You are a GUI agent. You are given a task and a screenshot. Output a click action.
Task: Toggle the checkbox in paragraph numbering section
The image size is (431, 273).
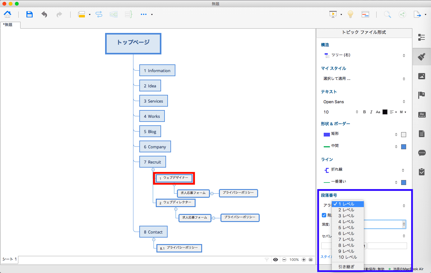324,215
